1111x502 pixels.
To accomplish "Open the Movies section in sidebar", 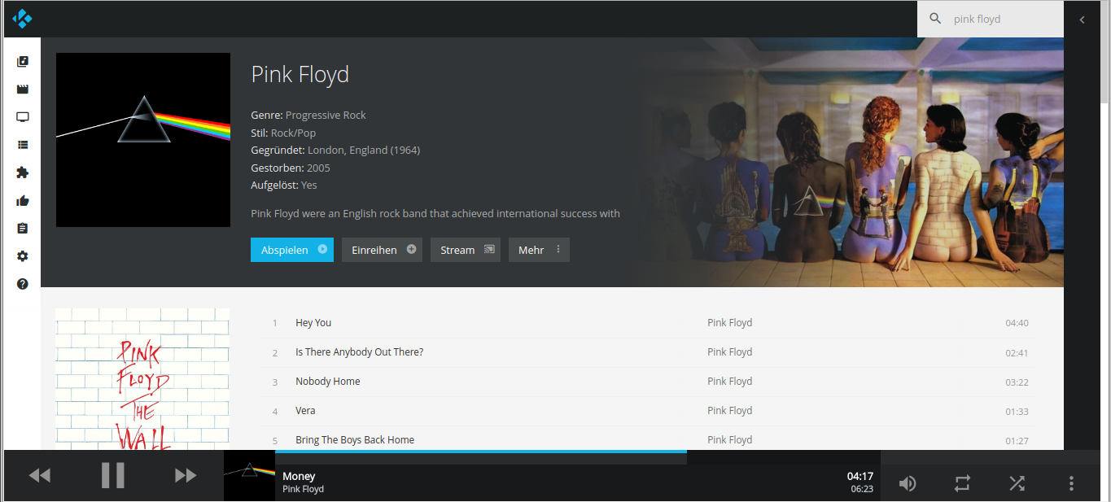I will tap(23, 89).
